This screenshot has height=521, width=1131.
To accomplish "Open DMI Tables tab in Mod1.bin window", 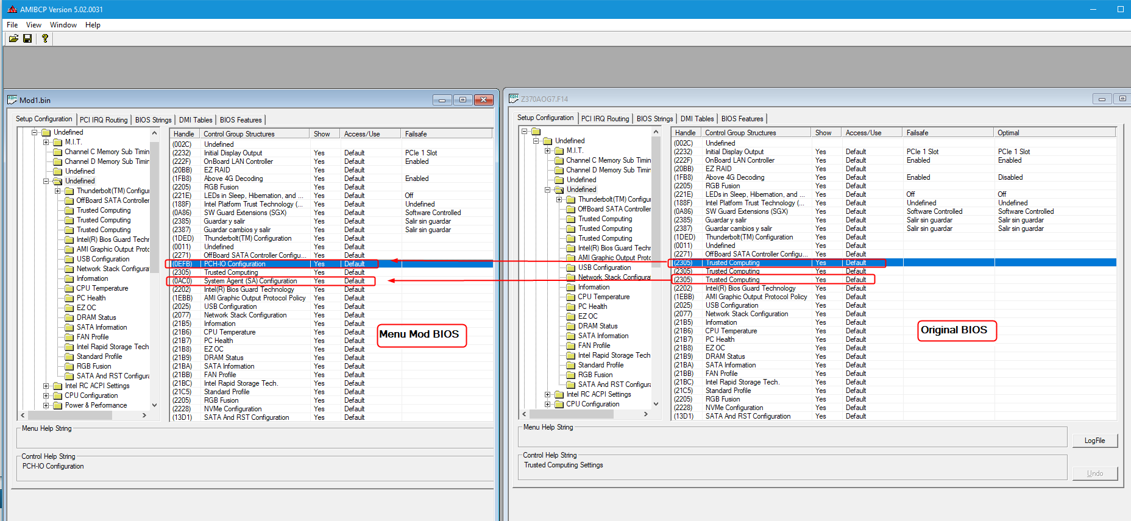I will click(196, 120).
